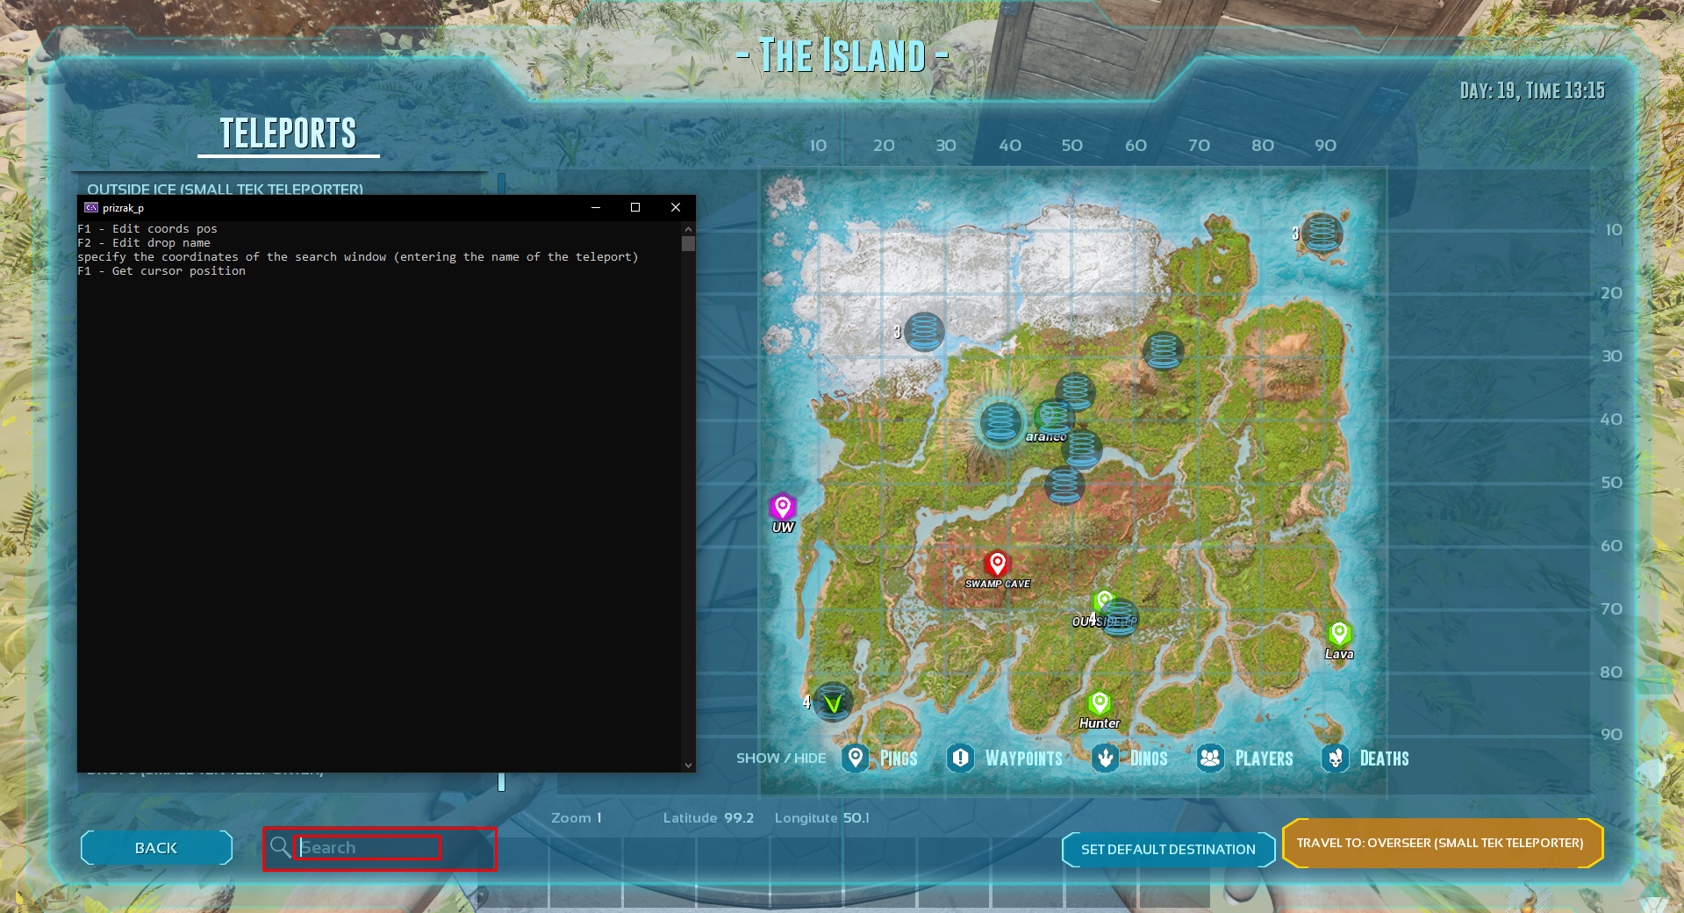Select the green Hunter waypoint marker
This screenshot has height=913, width=1684.
pos(1100,703)
